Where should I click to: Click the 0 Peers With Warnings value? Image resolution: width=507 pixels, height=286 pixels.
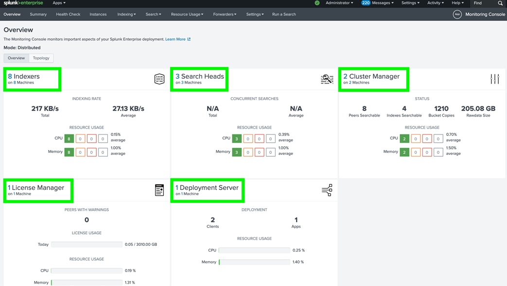coord(87,220)
